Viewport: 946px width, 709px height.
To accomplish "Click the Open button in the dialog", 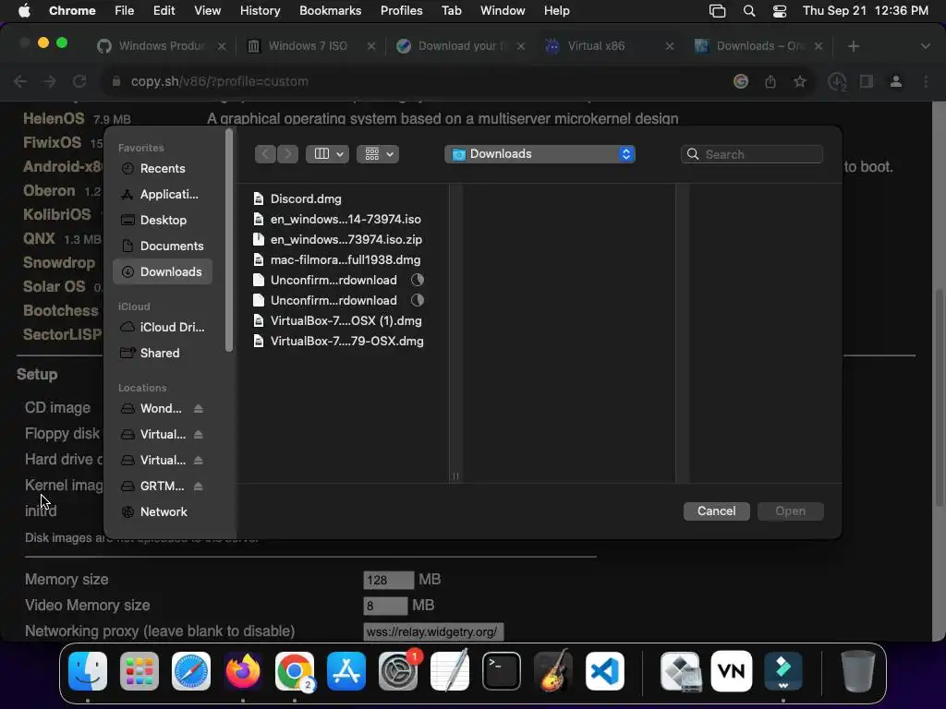I will (x=791, y=511).
